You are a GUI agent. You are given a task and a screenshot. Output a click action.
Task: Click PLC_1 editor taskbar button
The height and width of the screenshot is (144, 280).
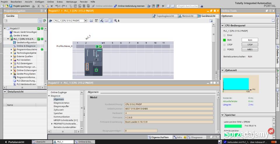[63, 142]
